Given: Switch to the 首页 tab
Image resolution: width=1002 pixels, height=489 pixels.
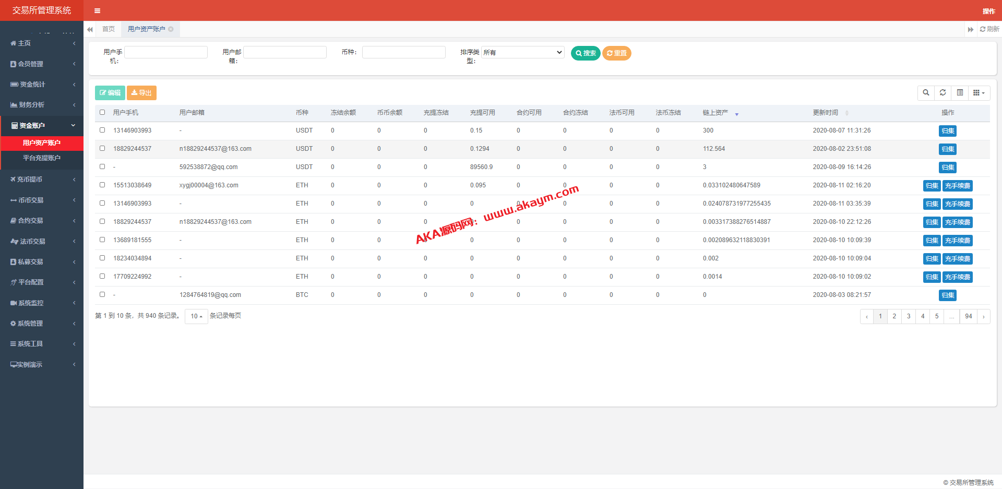Looking at the screenshot, I should pyautogui.click(x=109, y=29).
